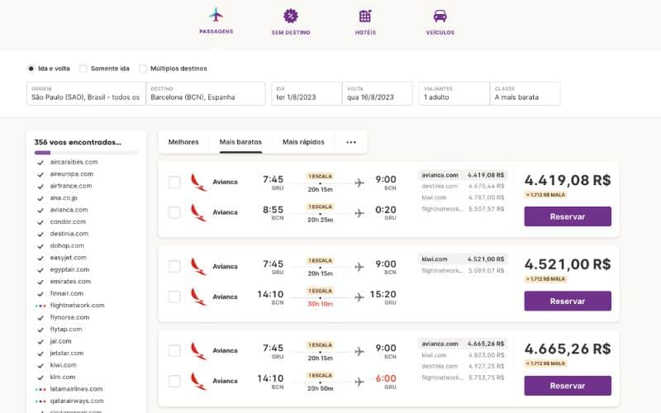
Task: Edit the Destino Barcelona field
Action: coord(206,93)
